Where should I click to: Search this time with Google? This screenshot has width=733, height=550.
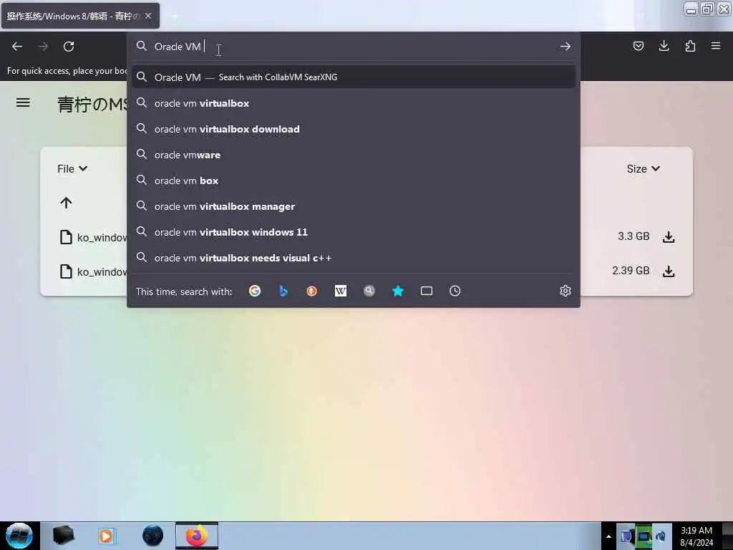[255, 291]
